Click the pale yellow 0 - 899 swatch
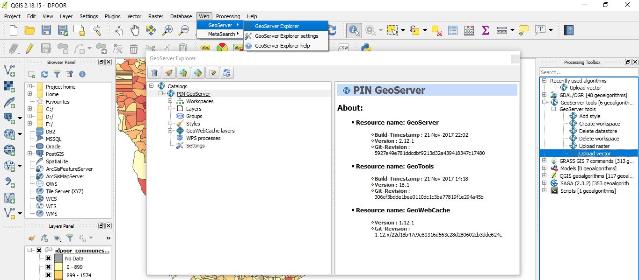 click(58, 267)
